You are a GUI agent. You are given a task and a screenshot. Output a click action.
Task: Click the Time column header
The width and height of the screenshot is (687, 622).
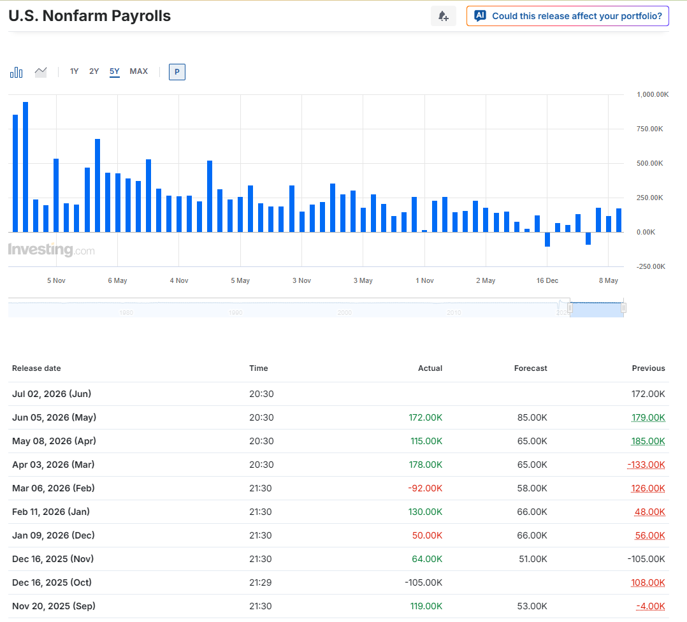(259, 368)
